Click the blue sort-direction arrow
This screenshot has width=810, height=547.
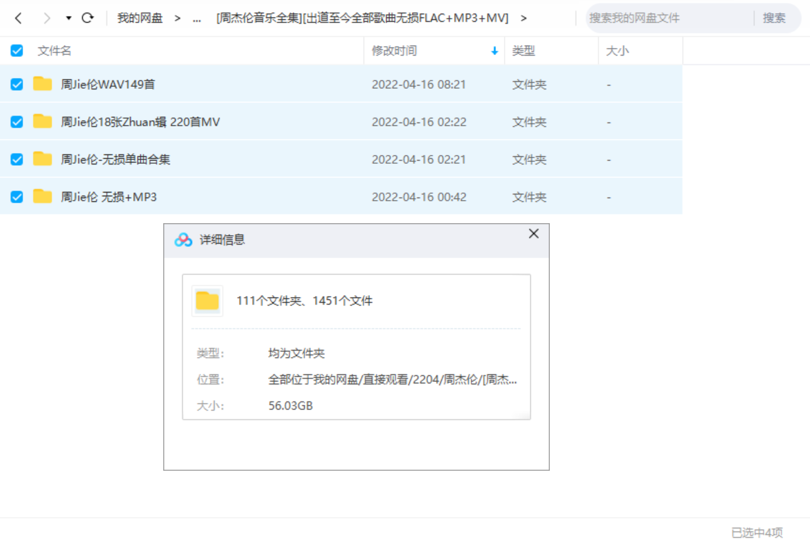pos(495,51)
